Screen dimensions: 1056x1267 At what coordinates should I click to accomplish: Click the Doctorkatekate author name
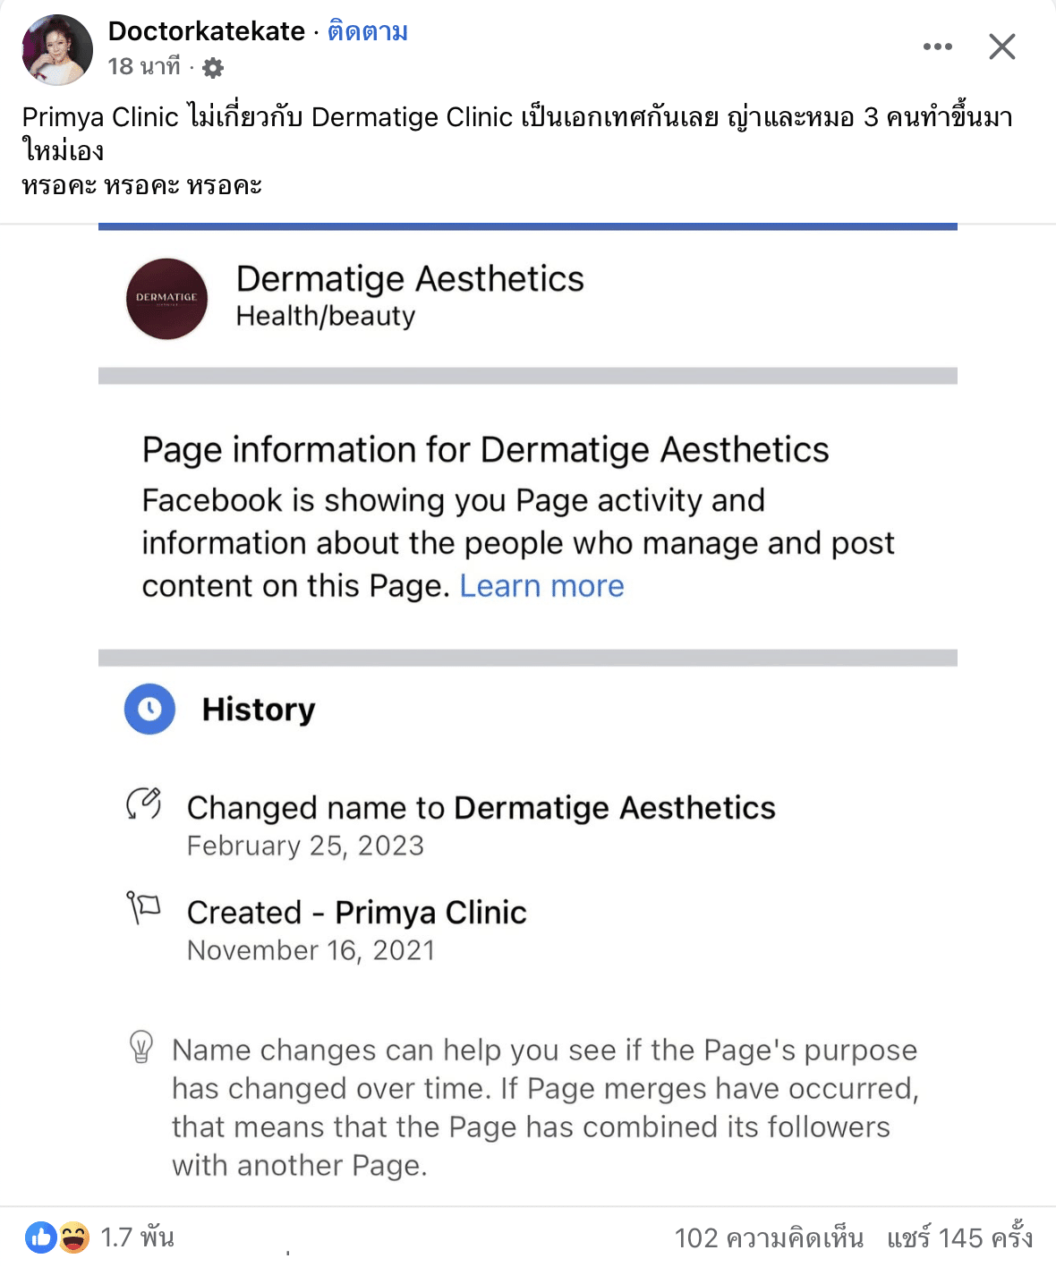pos(207,31)
